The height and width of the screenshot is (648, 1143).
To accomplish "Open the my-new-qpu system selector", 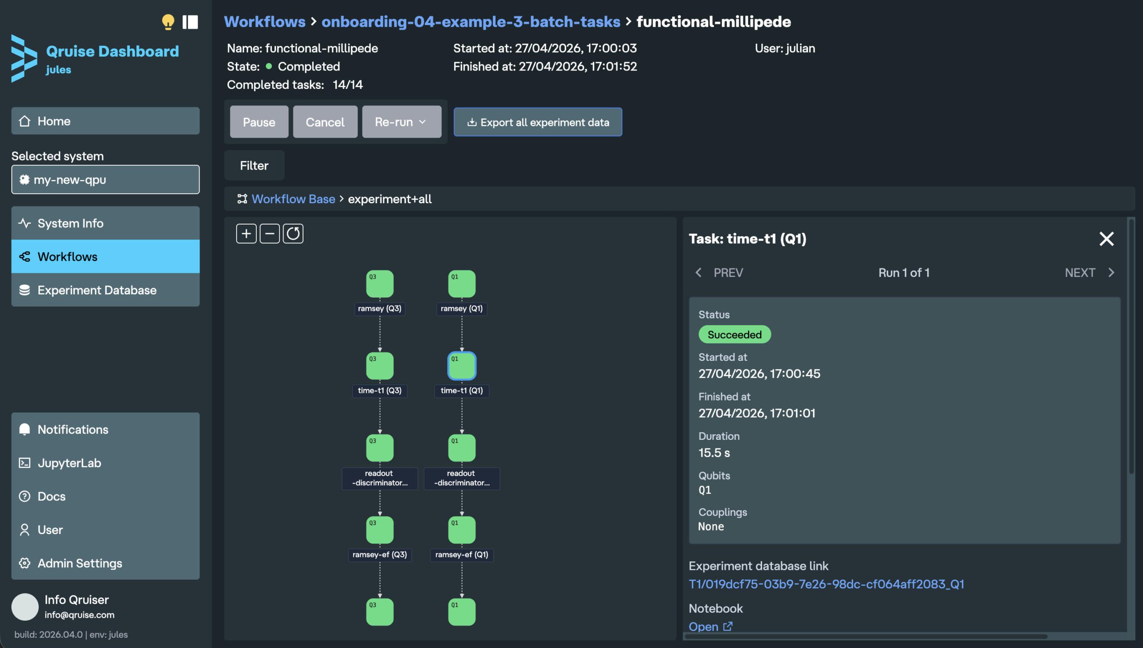I will click(105, 180).
